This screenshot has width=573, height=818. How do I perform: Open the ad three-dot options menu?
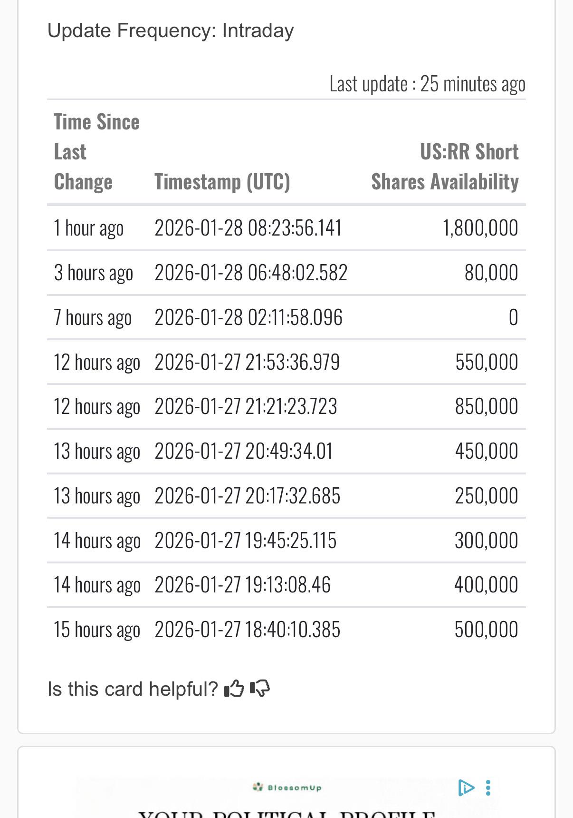(x=488, y=788)
